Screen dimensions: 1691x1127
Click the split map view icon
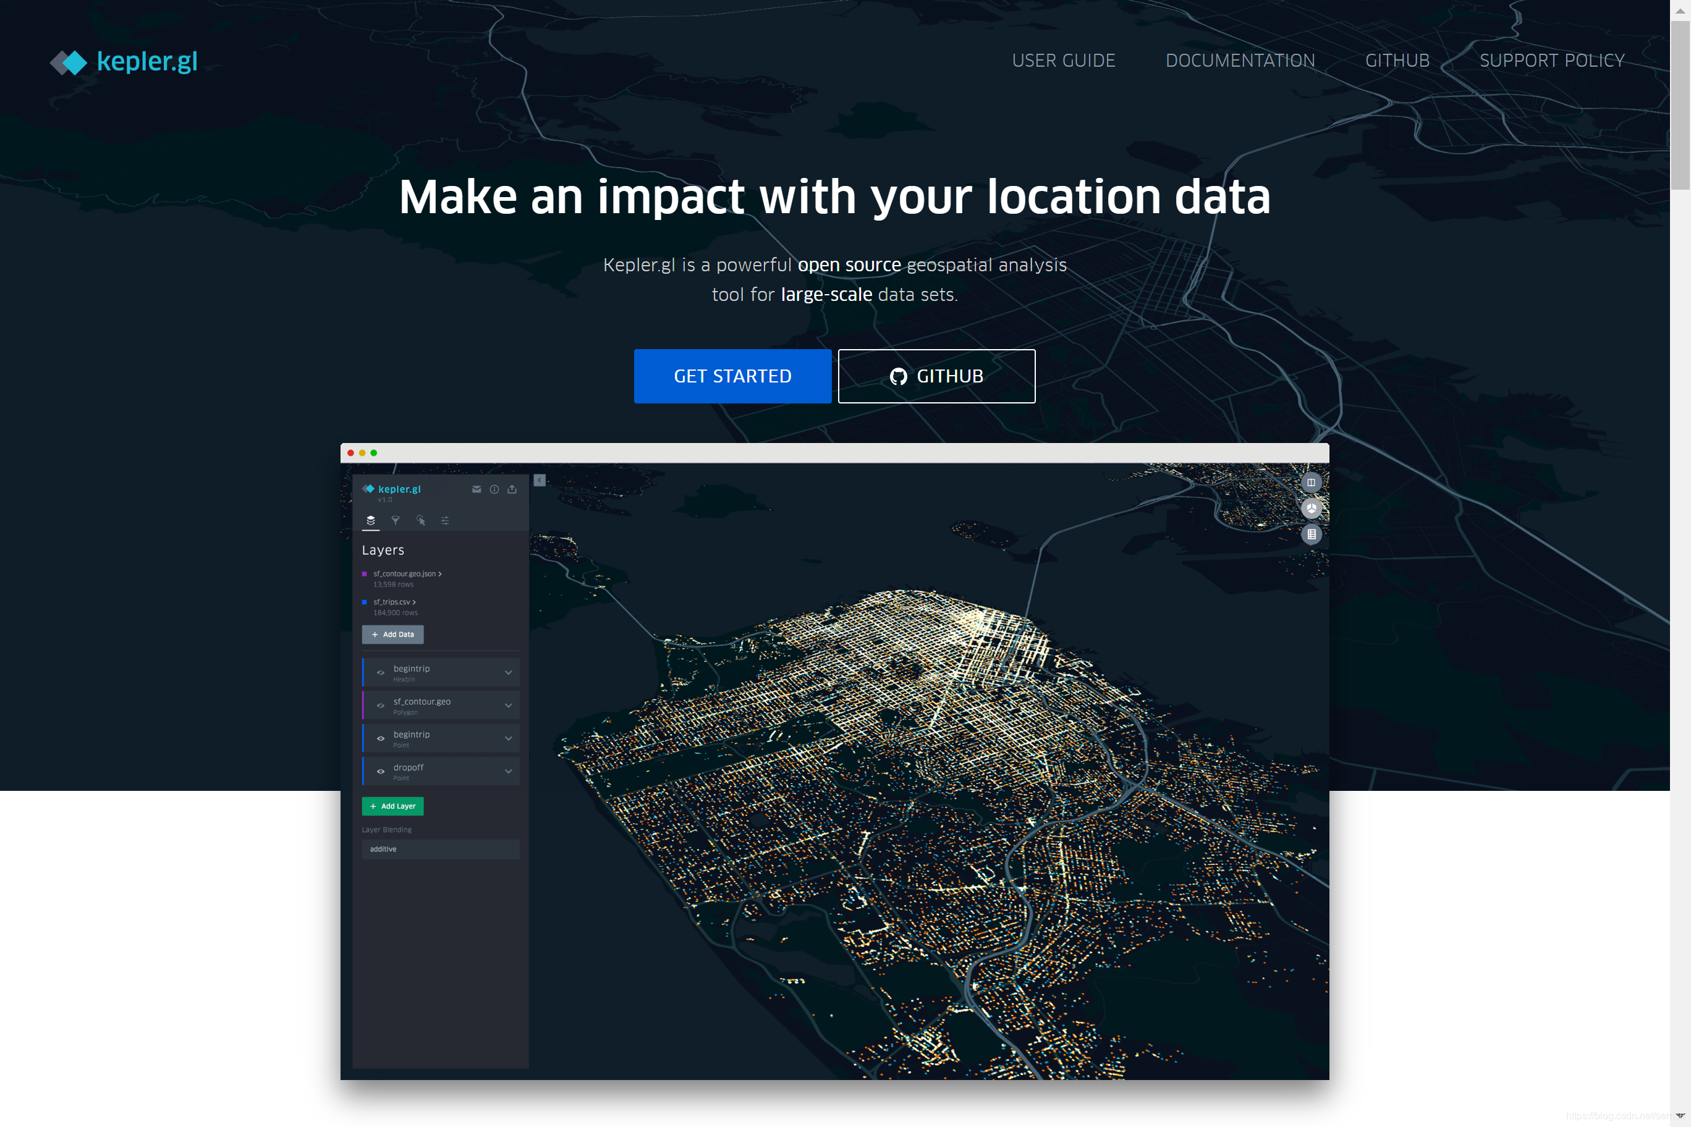click(1312, 483)
